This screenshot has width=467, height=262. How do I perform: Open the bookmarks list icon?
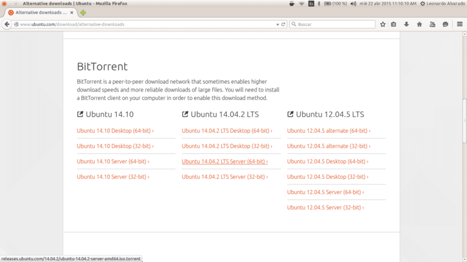click(393, 24)
